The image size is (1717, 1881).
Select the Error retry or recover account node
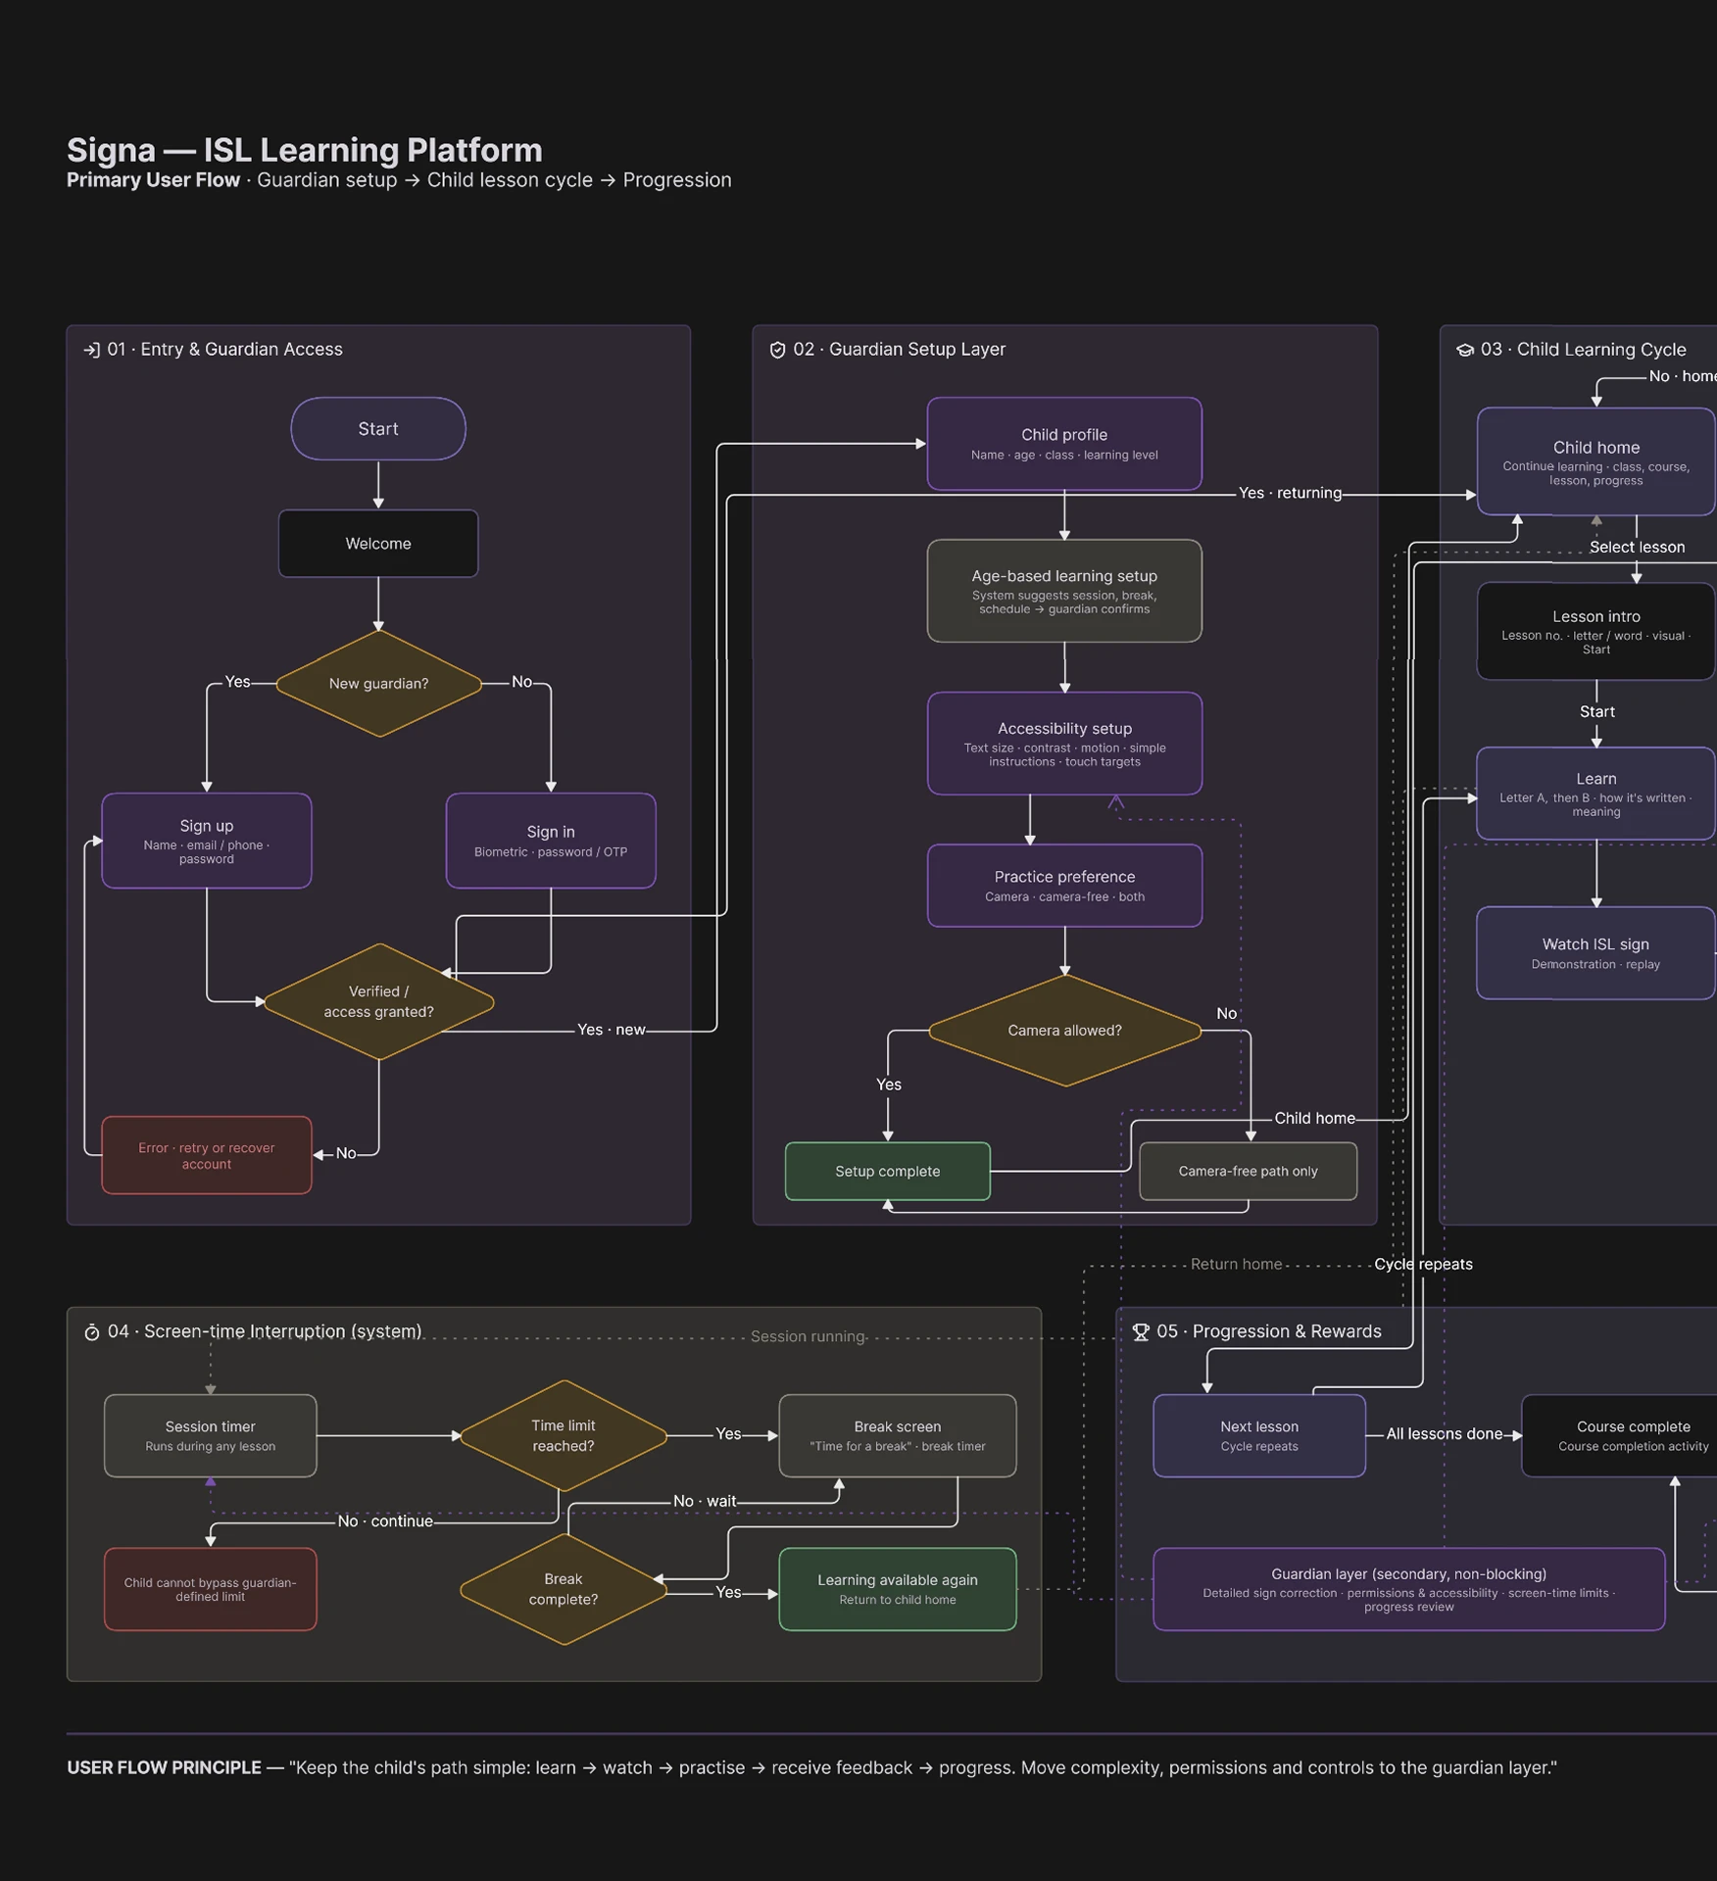[x=207, y=1156]
